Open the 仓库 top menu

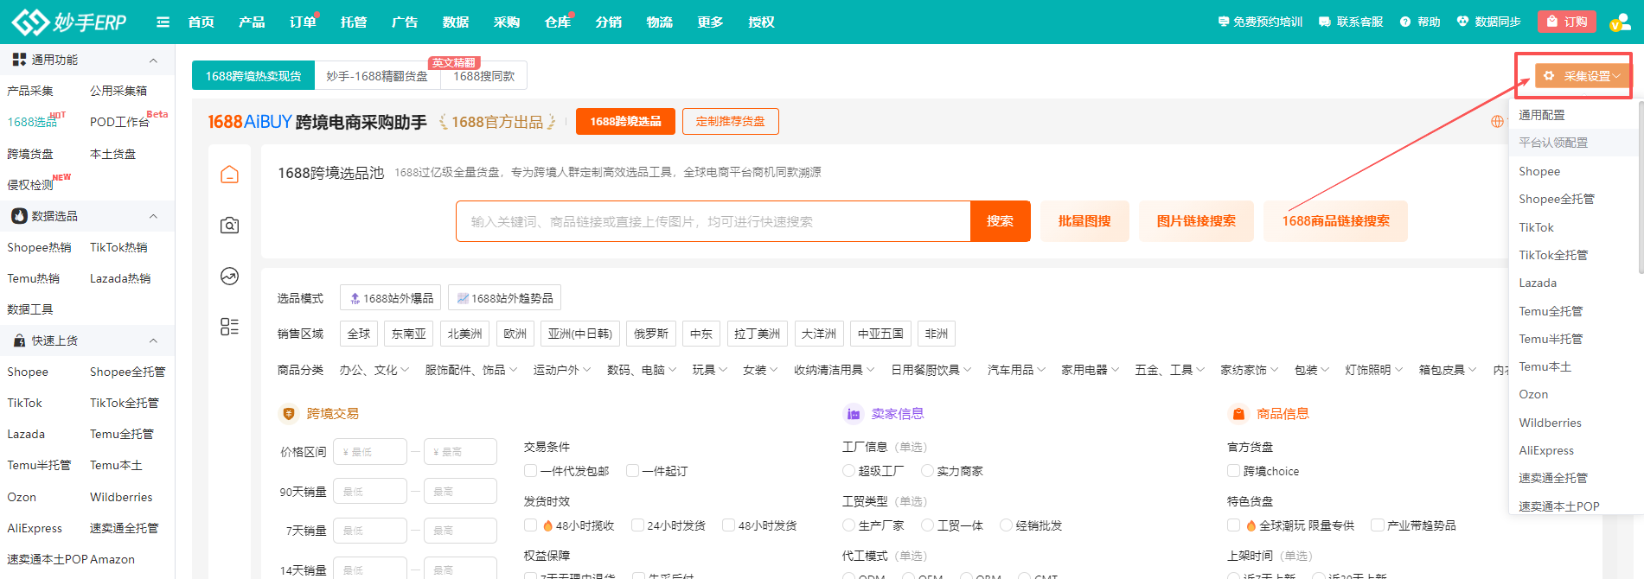coord(558,22)
